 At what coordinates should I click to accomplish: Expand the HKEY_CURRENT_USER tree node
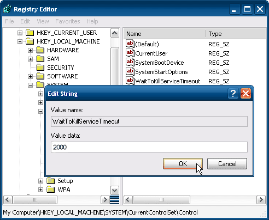20,33
